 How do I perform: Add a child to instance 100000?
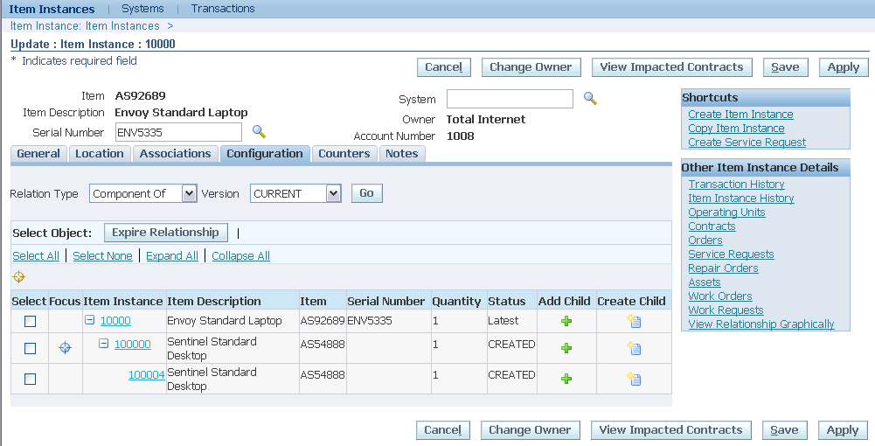coord(566,348)
